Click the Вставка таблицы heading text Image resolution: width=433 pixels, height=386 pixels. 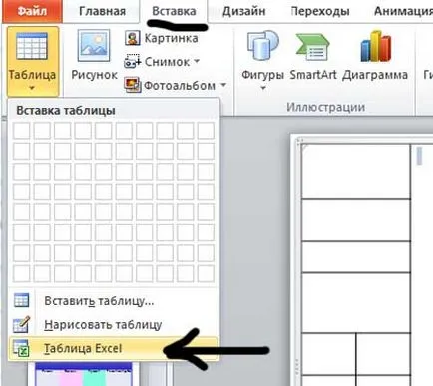tap(66, 111)
